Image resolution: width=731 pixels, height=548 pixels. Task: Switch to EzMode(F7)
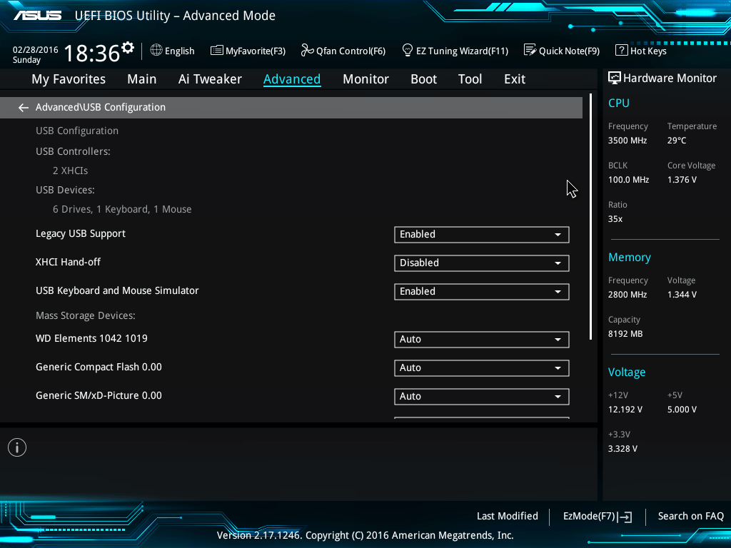pyautogui.click(x=597, y=516)
